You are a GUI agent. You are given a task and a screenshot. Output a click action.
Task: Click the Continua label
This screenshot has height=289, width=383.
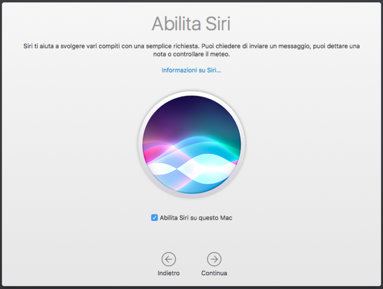click(x=214, y=273)
